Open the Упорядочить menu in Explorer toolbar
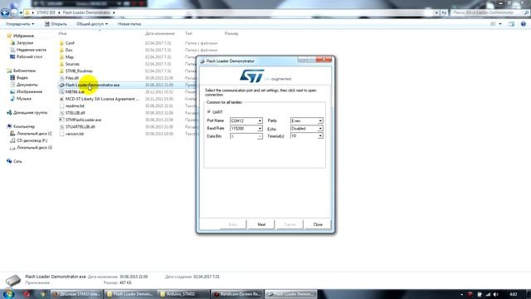This screenshot has width=531, height=299. 20,24
